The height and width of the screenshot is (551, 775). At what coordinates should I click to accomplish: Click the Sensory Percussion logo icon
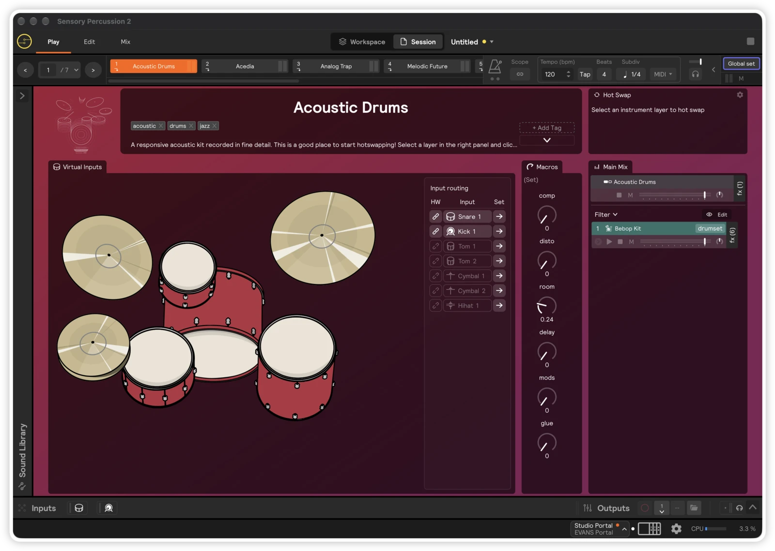[24, 42]
